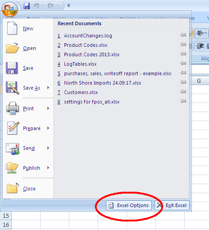Pin Product Codes 2013.xlsx in recent documents
The width and height of the screenshot is (209, 230).
[x=183, y=54]
